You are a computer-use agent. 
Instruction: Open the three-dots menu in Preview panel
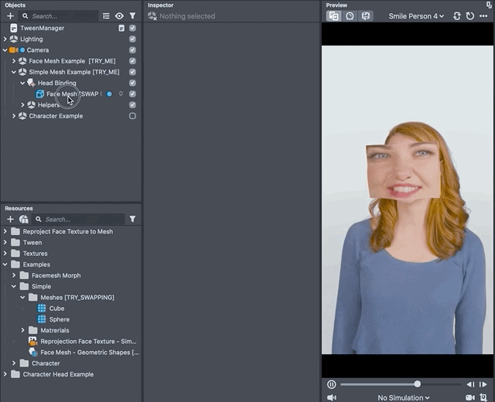(x=484, y=15)
